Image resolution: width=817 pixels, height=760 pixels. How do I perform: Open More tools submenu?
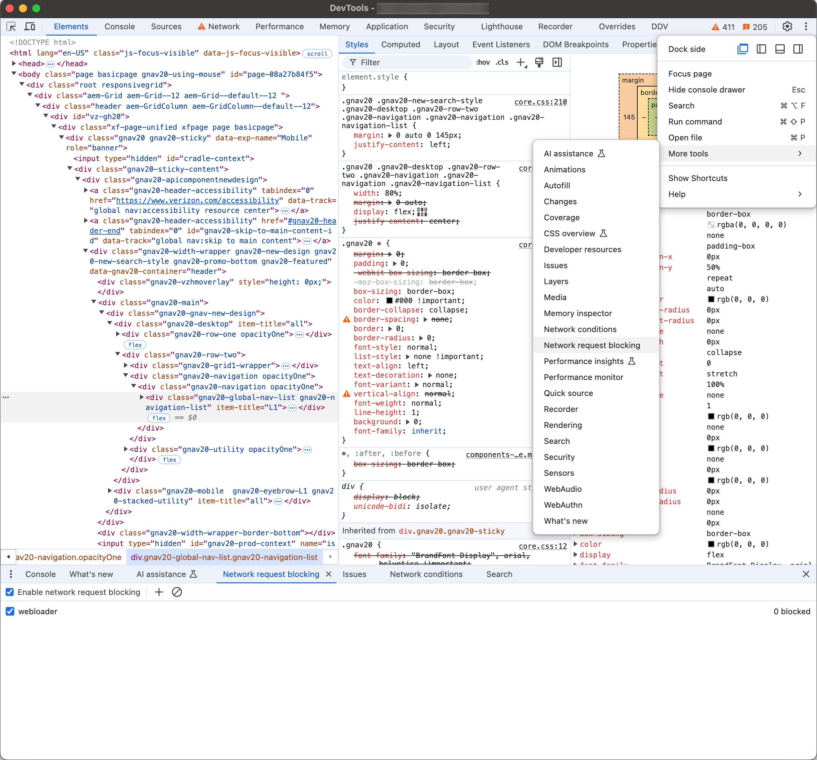point(737,154)
